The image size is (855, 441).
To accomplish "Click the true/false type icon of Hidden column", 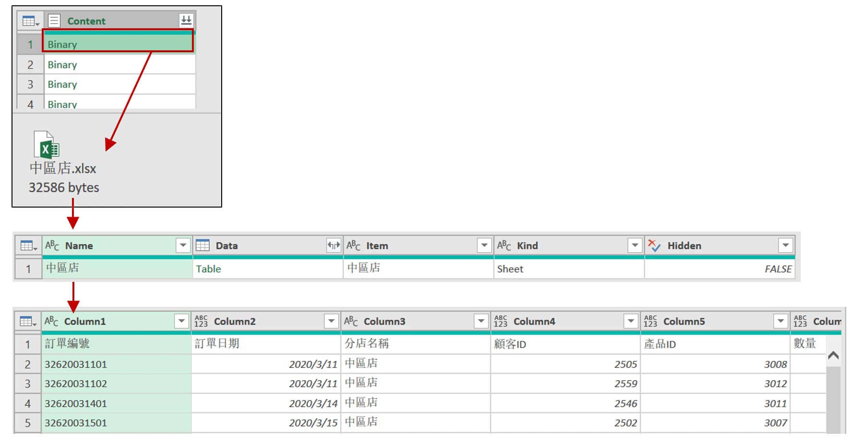I will coord(654,245).
